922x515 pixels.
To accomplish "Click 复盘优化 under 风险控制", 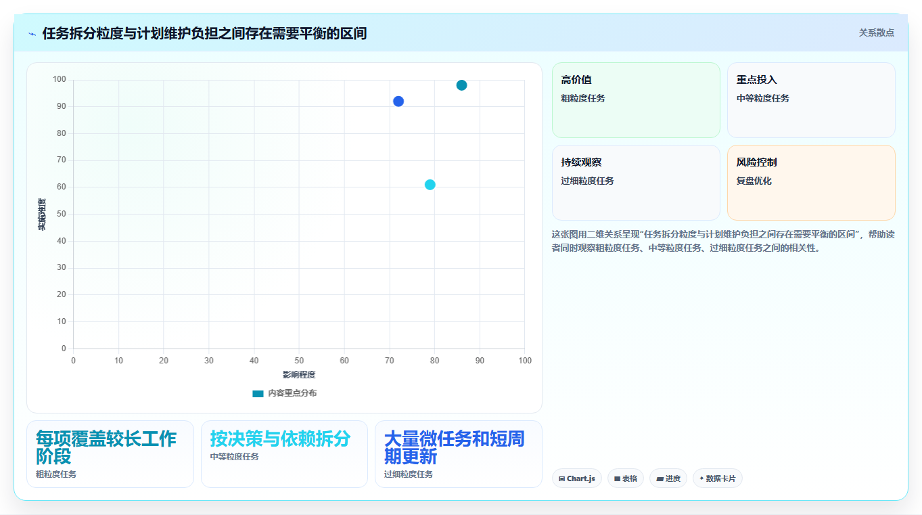I will tap(754, 181).
